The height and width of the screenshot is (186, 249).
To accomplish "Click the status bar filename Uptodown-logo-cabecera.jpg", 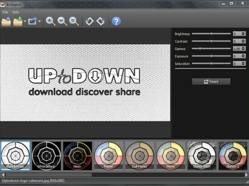I will (26, 181).
